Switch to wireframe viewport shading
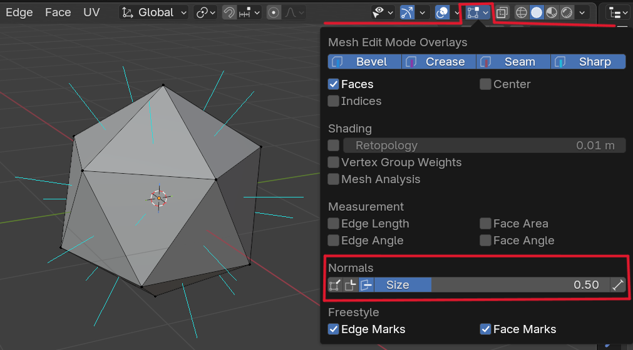The image size is (633, 350). point(522,12)
